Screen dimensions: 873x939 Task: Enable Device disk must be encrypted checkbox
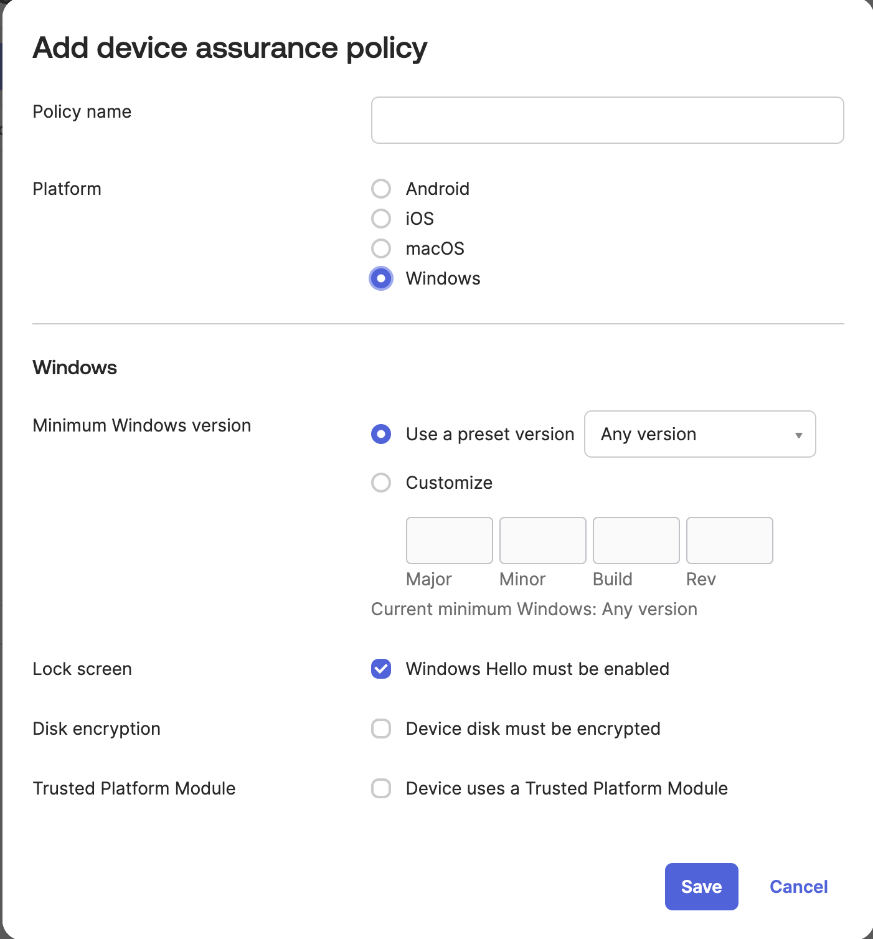[381, 729]
